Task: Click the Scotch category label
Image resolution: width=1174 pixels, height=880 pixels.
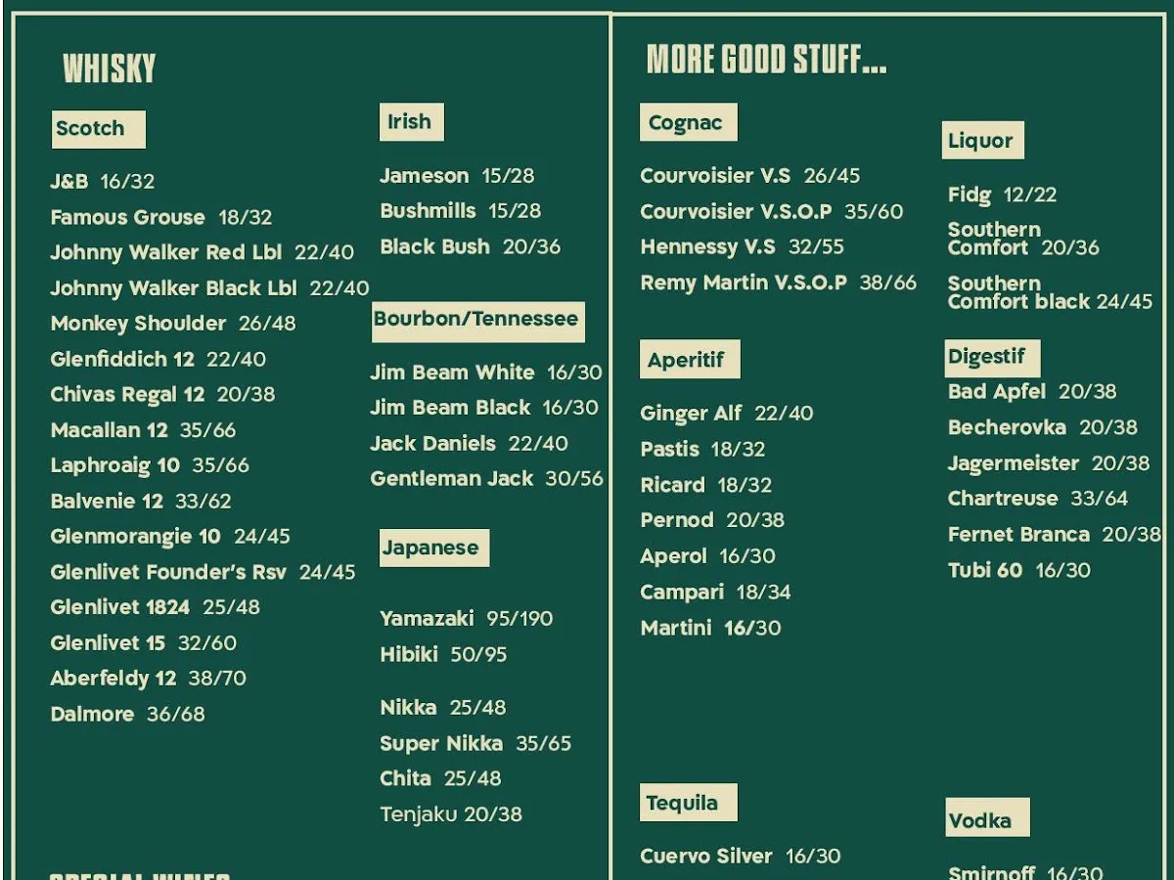Action: pos(98,129)
